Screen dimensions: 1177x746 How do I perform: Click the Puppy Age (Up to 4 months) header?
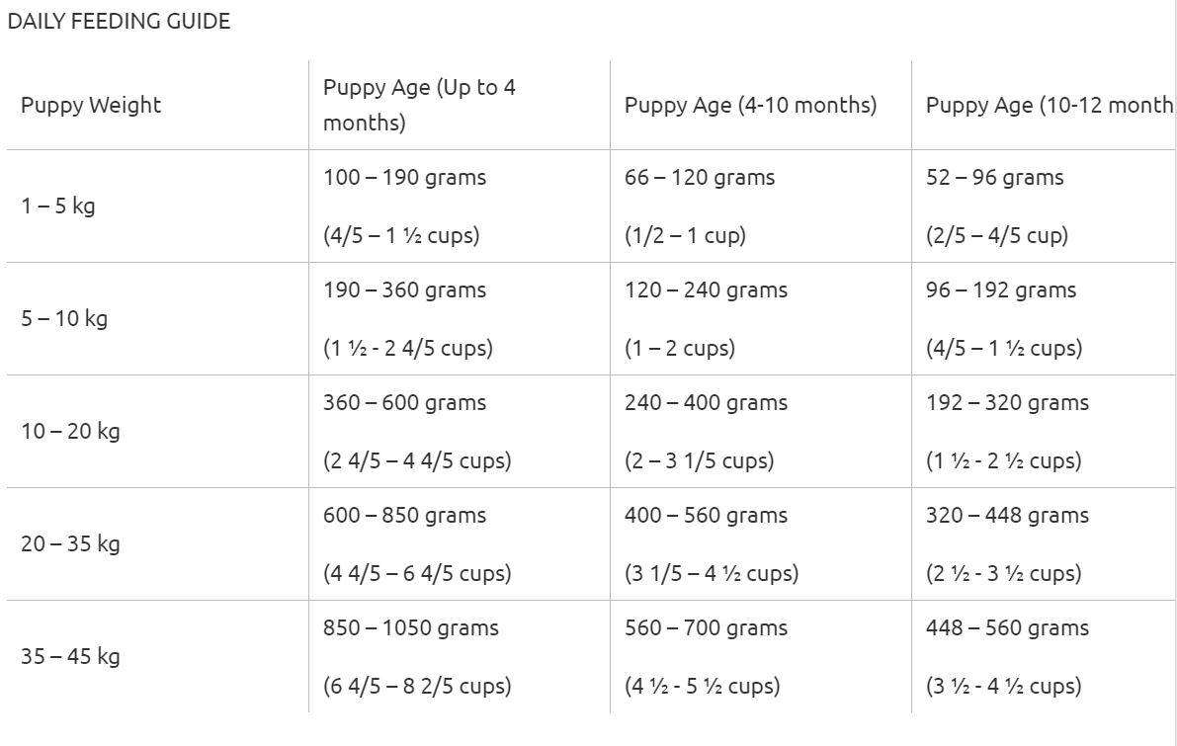[x=419, y=105]
